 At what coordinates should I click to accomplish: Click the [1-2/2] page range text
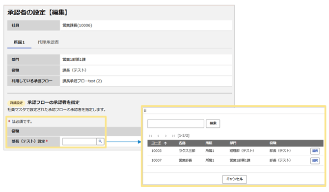183,136
